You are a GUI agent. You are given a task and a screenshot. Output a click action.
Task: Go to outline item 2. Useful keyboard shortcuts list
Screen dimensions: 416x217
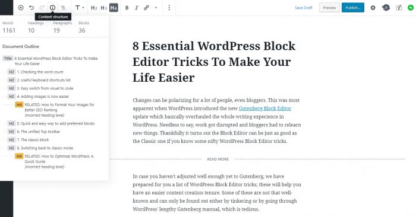pos(39,80)
